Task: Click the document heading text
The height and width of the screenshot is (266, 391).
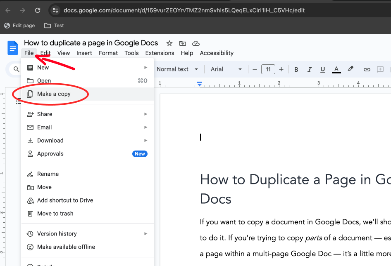Action: tap(296, 189)
